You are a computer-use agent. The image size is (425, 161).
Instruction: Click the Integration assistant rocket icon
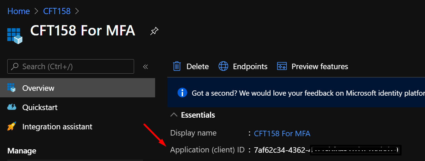12,126
